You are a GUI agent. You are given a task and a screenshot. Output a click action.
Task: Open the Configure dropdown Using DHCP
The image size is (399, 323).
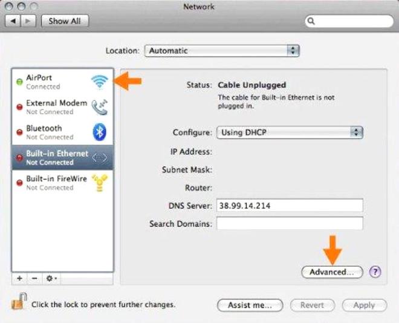pyautogui.click(x=290, y=132)
